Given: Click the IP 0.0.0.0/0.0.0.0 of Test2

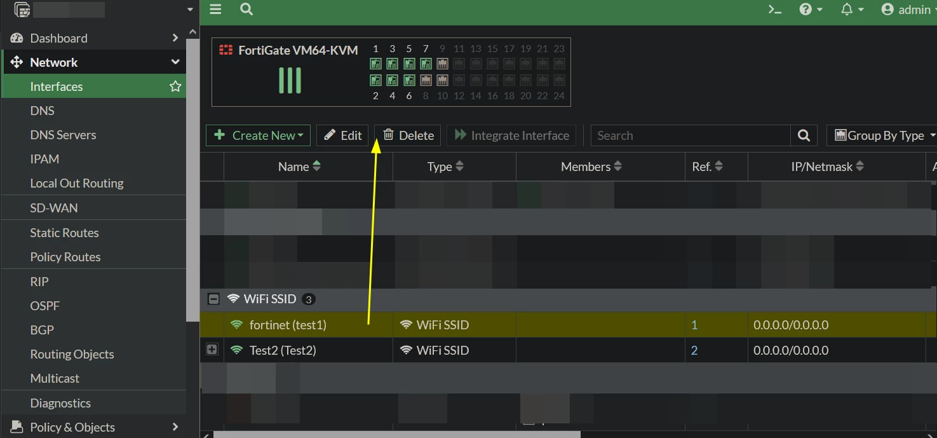Looking at the screenshot, I should point(791,350).
